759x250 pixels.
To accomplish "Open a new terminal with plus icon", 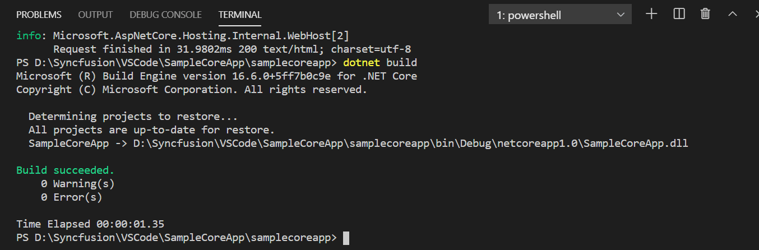I will click(651, 15).
